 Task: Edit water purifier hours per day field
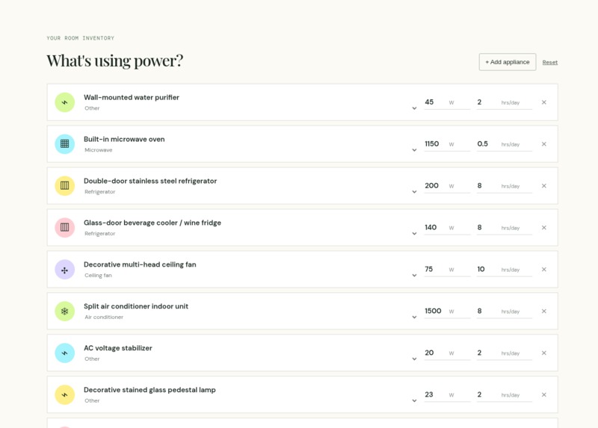(504, 102)
